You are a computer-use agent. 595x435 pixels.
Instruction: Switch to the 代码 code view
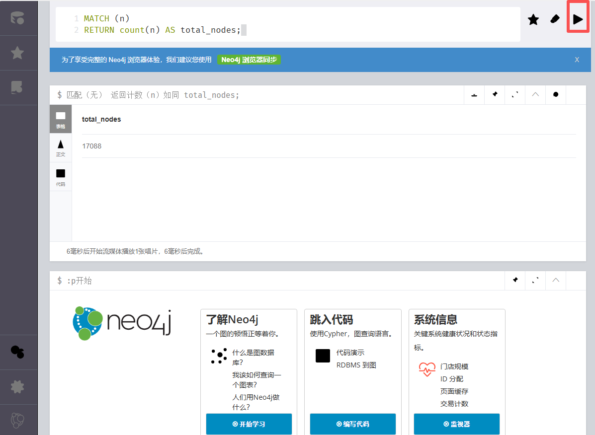pos(61,177)
